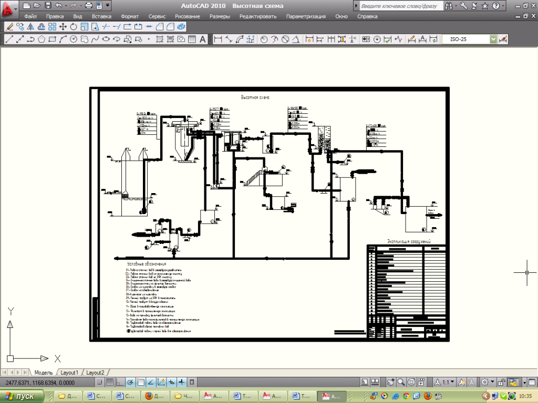Select the Polygon tool
The width and height of the screenshot is (538, 403).
[x=42, y=39]
